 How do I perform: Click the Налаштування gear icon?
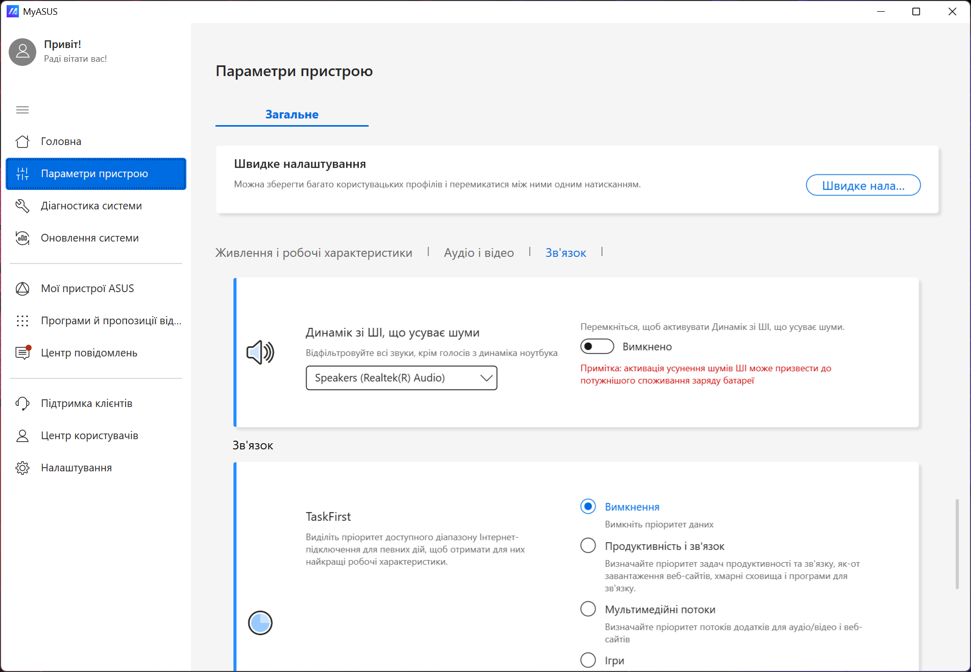(x=22, y=468)
